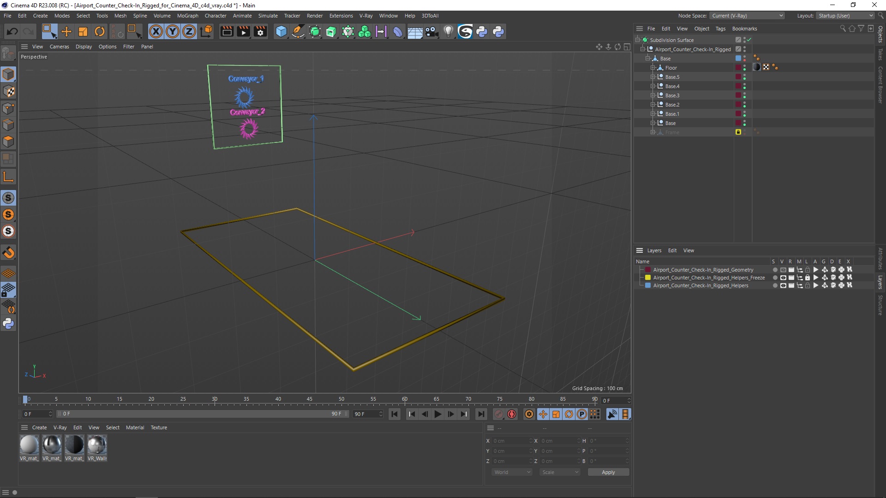Open World coordinate system dropdown
Viewport: 886px width, 498px height.
(512, 472)
